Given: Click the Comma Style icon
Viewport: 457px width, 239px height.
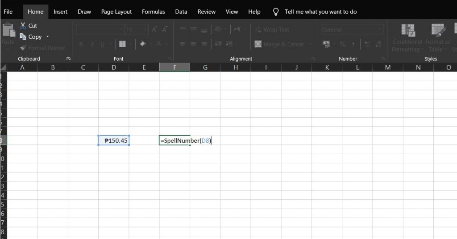Looking at the screenshot, I should tap(353, 44).
